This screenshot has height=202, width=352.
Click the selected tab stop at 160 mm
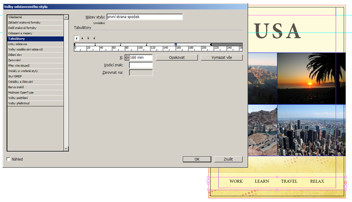coord(176,44)
